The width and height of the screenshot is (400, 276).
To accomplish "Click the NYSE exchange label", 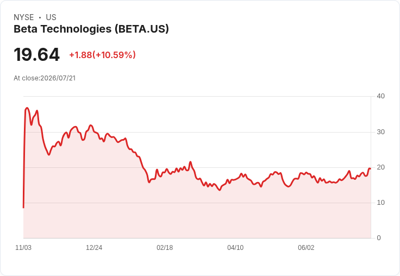I will click(x=24, y=17).
